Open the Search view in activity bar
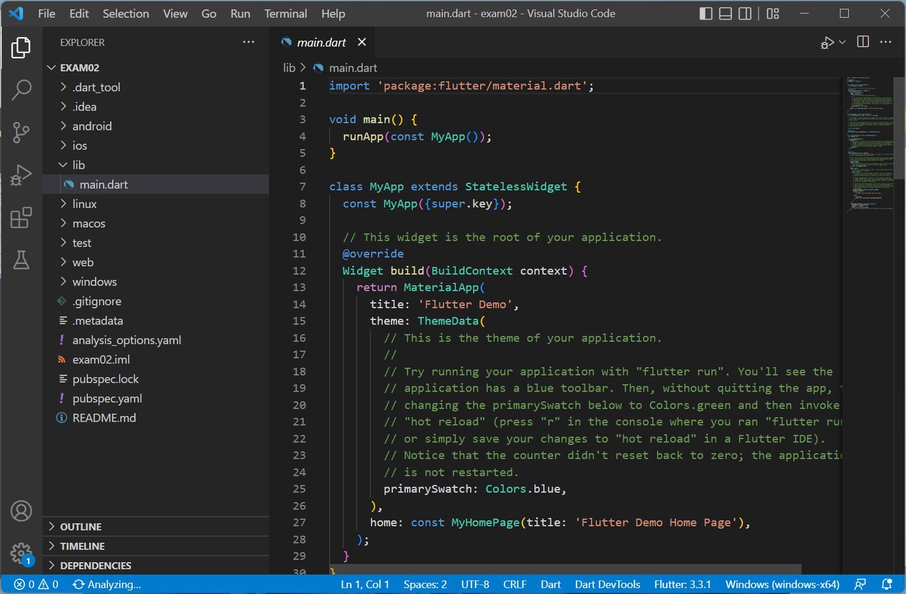906x594 pixels. [21, 90]
